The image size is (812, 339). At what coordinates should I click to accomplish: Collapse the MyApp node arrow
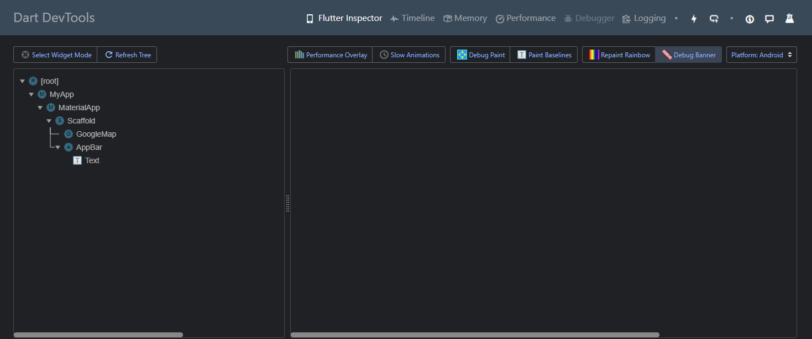tap(31, 94)
